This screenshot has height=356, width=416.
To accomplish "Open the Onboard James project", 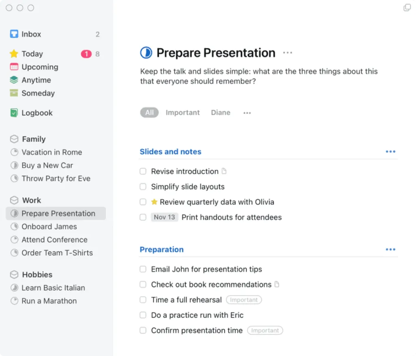I will (x=49, y=227).
